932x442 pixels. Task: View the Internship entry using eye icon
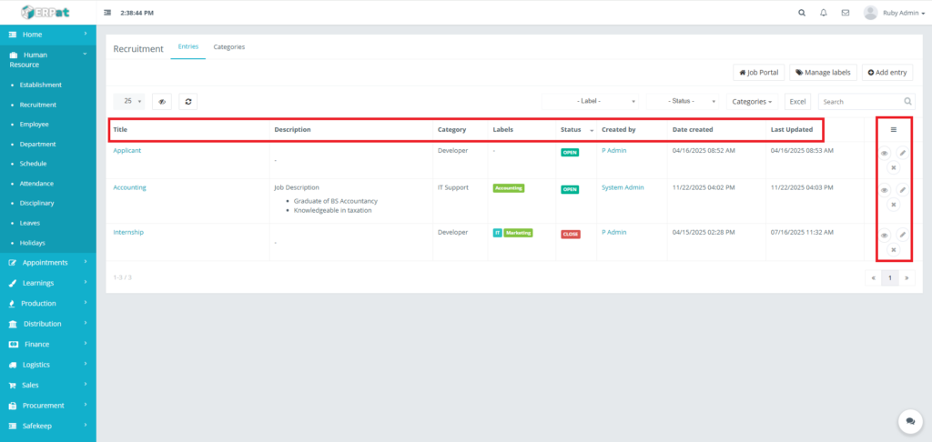[x=884, y=235]
